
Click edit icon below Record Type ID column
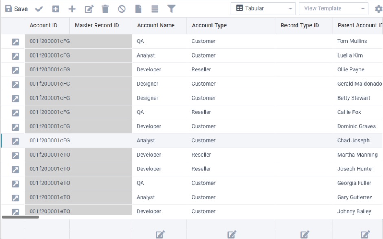(x=304, y=234)
